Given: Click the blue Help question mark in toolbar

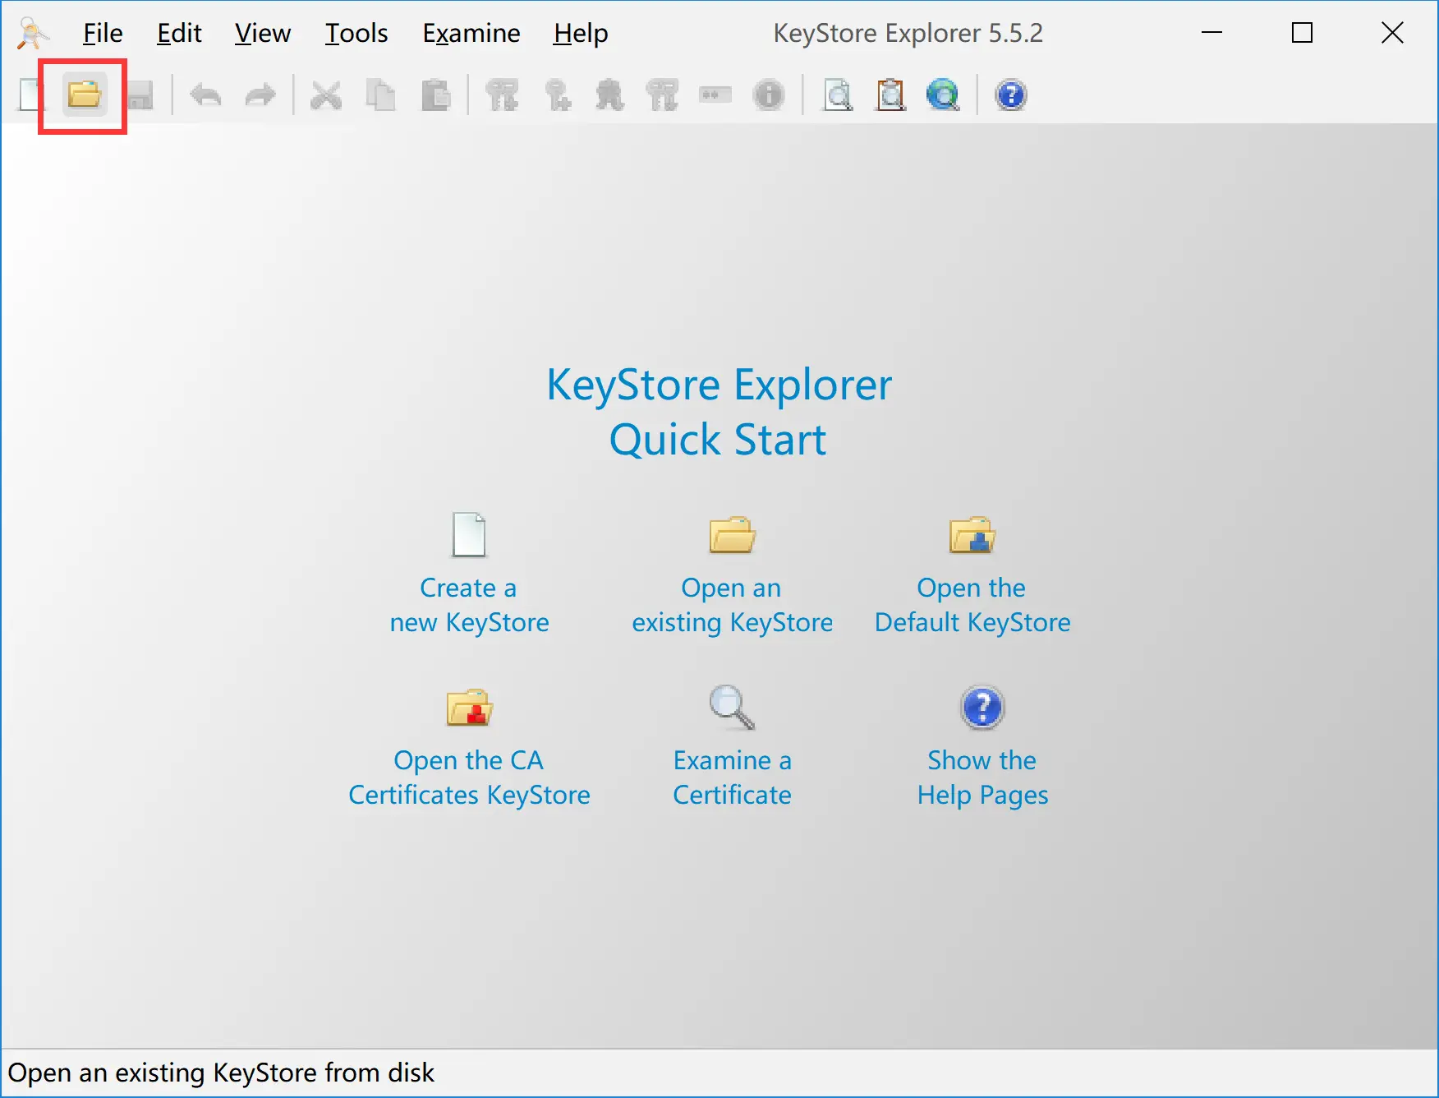Looking at the screenshot, I should click(x=1010, y=95).
